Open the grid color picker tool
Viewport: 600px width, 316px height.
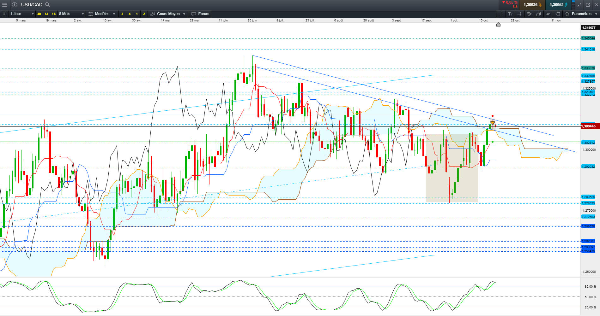coord(529,14)
